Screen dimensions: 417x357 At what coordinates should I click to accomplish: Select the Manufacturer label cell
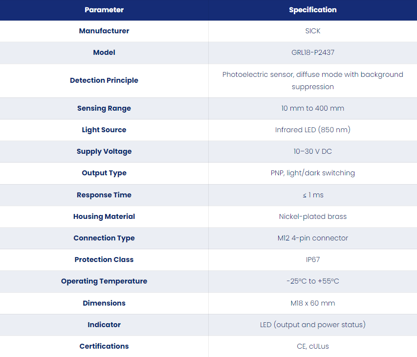point(104,31)
